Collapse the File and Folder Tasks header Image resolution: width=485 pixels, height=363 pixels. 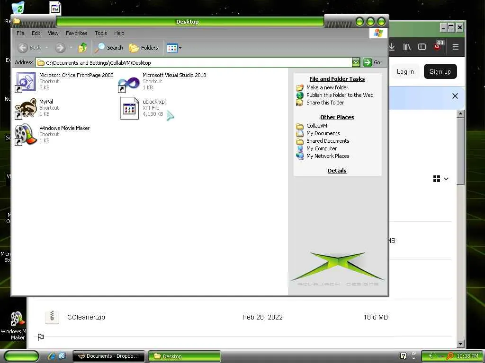(x=337, y=79)
